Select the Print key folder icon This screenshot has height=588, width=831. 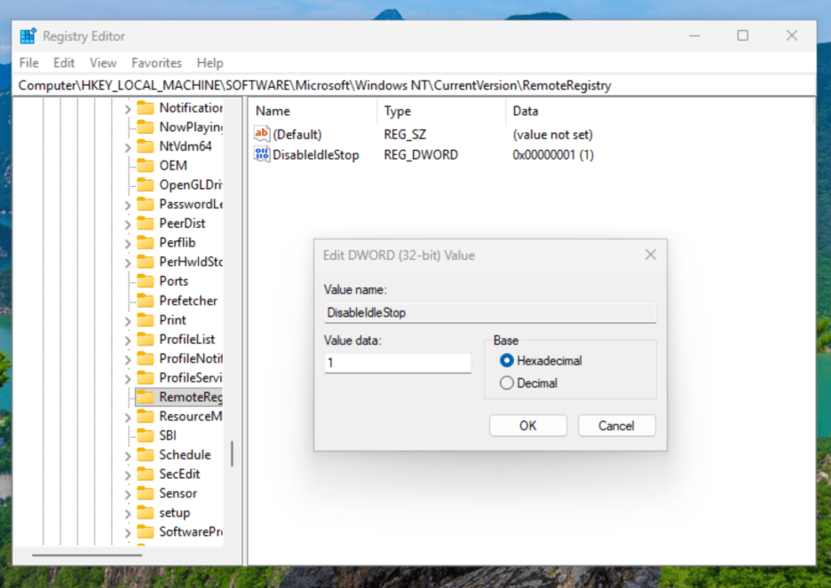coord(147,319)
